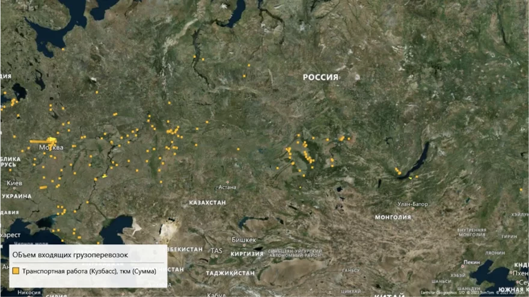
Task: Click the Киев city label
Action: (14, 183)
